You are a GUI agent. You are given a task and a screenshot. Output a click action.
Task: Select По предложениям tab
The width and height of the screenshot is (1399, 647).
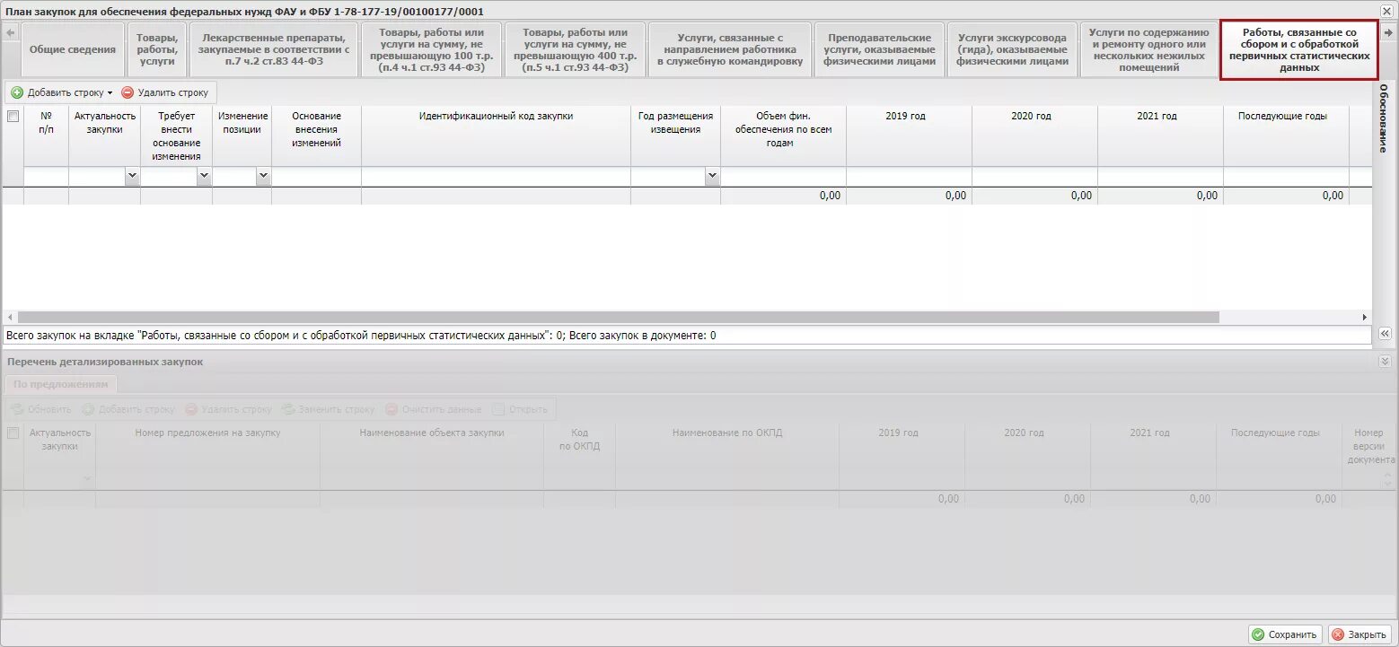[x=61, y=384]
